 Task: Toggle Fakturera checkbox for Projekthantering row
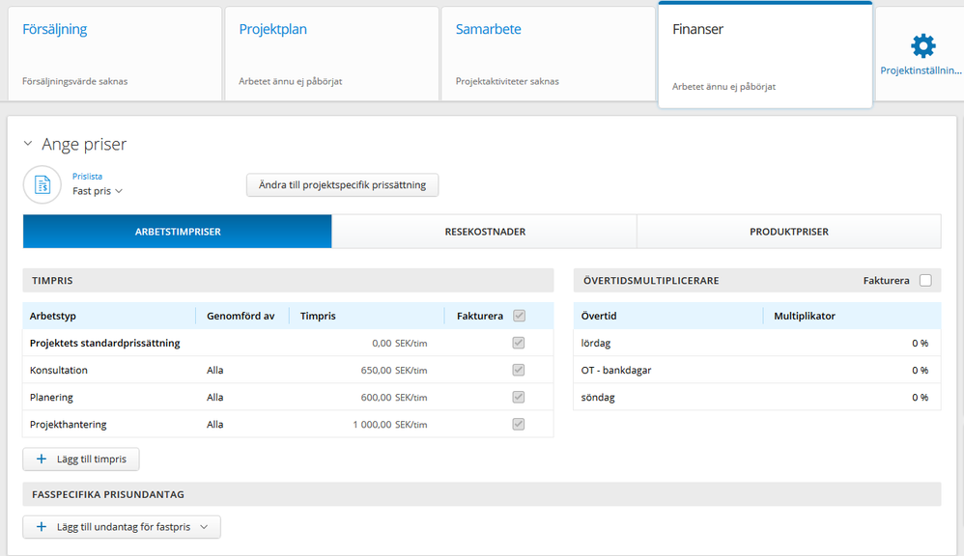(519, 424)
